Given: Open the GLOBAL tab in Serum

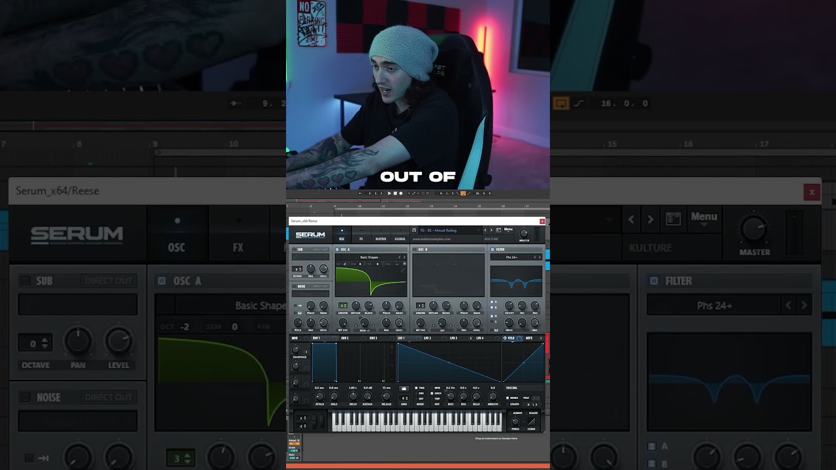Looking at the screenshot, I should (400, 235).
